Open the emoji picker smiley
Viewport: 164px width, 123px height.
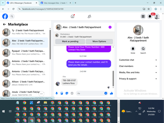[x=106, y=93]
